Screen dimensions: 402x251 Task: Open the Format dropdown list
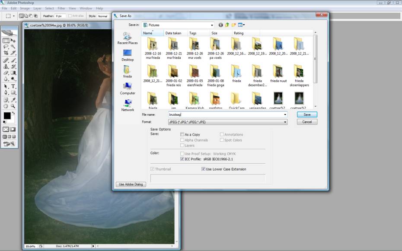285,122
